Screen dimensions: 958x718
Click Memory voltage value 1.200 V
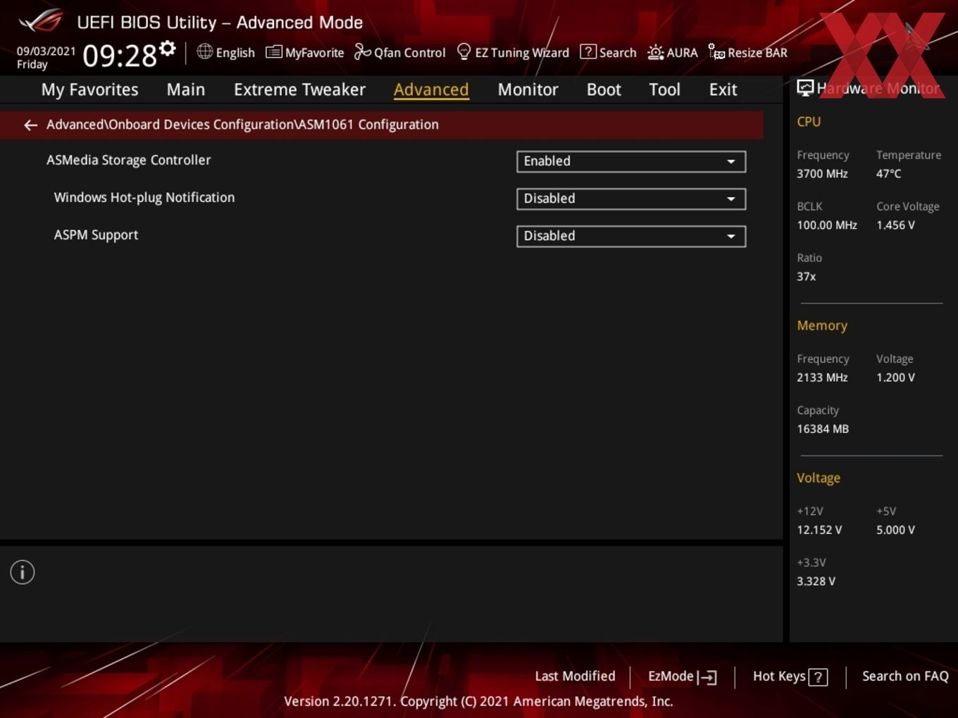[x=895, y=377]
